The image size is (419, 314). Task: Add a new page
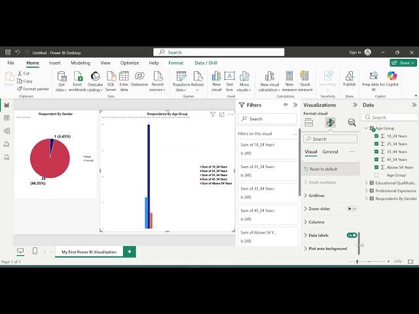coord(130,251)
